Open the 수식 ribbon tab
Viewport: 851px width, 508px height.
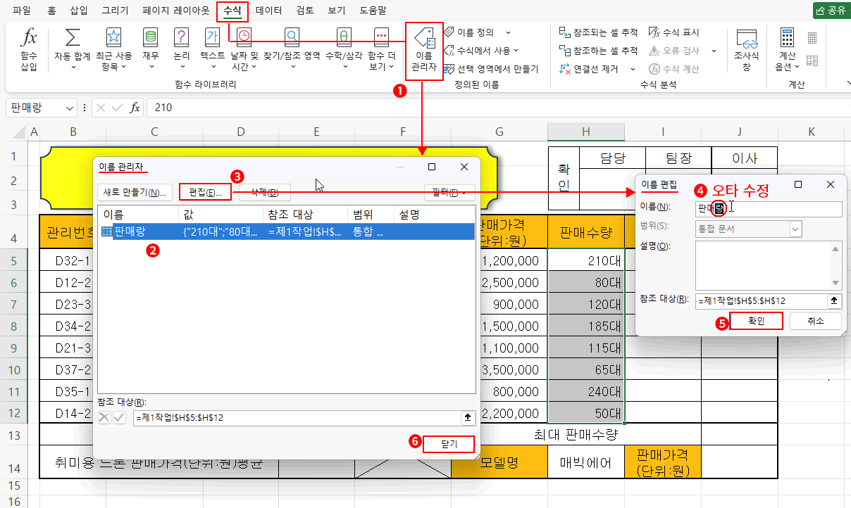pyautogui.click(x=232, y=11)
